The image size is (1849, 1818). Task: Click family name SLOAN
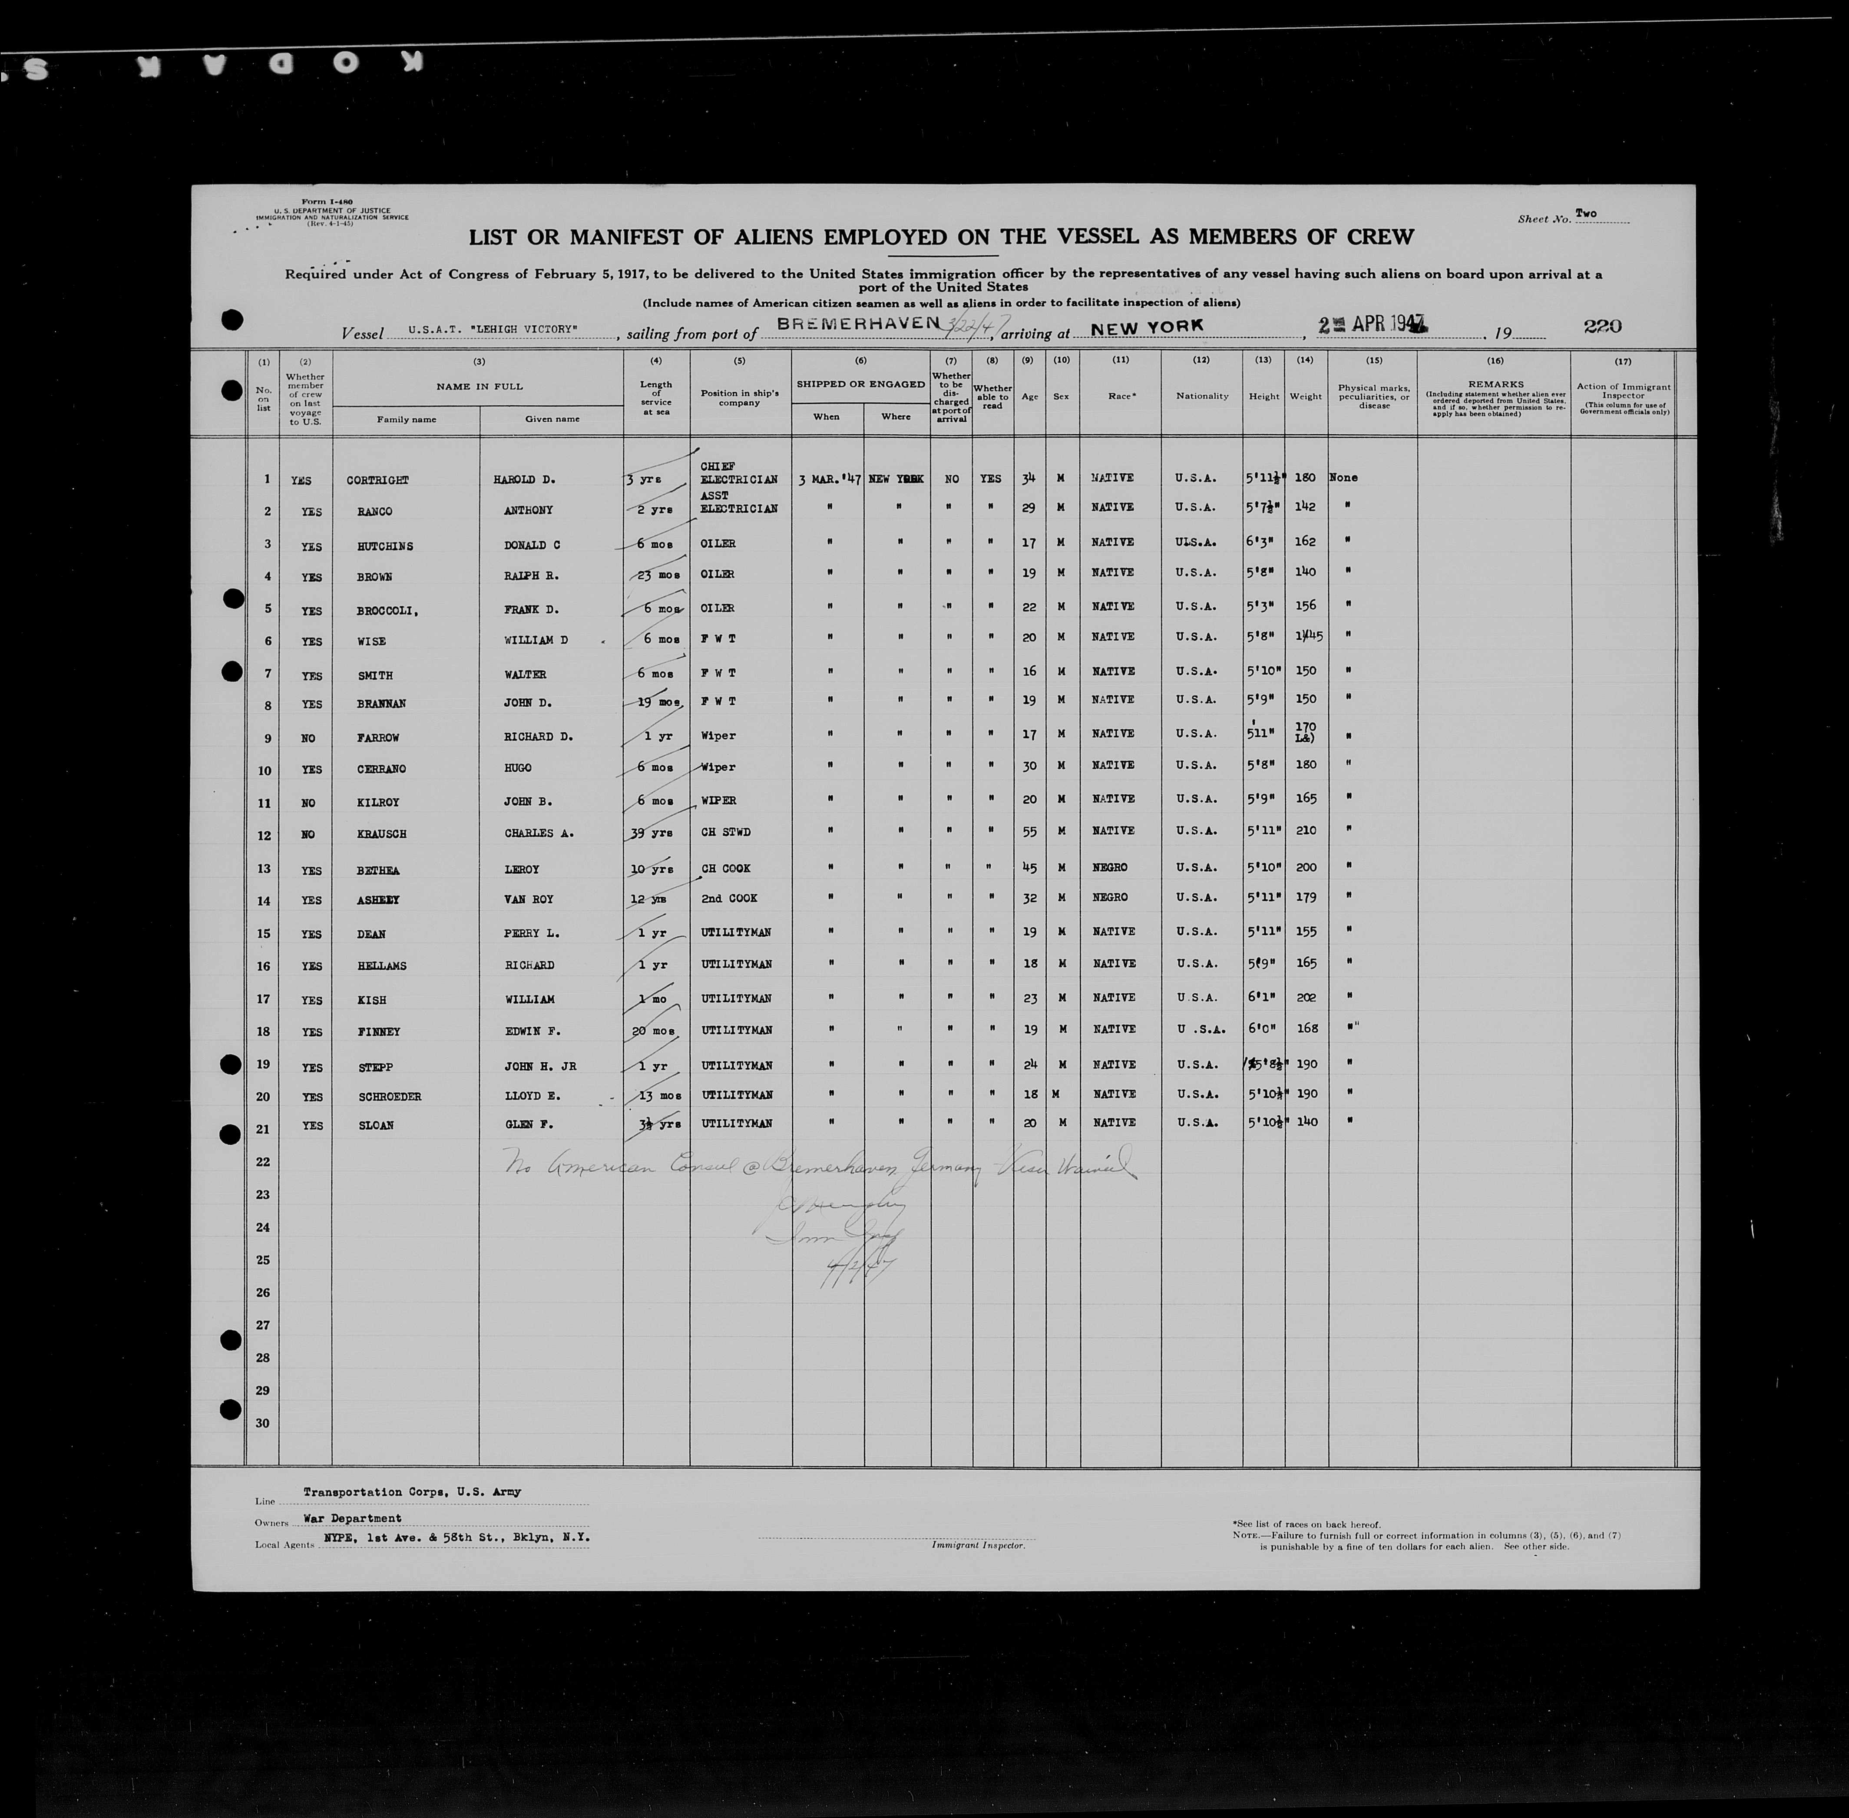(x=374, y=1126)
